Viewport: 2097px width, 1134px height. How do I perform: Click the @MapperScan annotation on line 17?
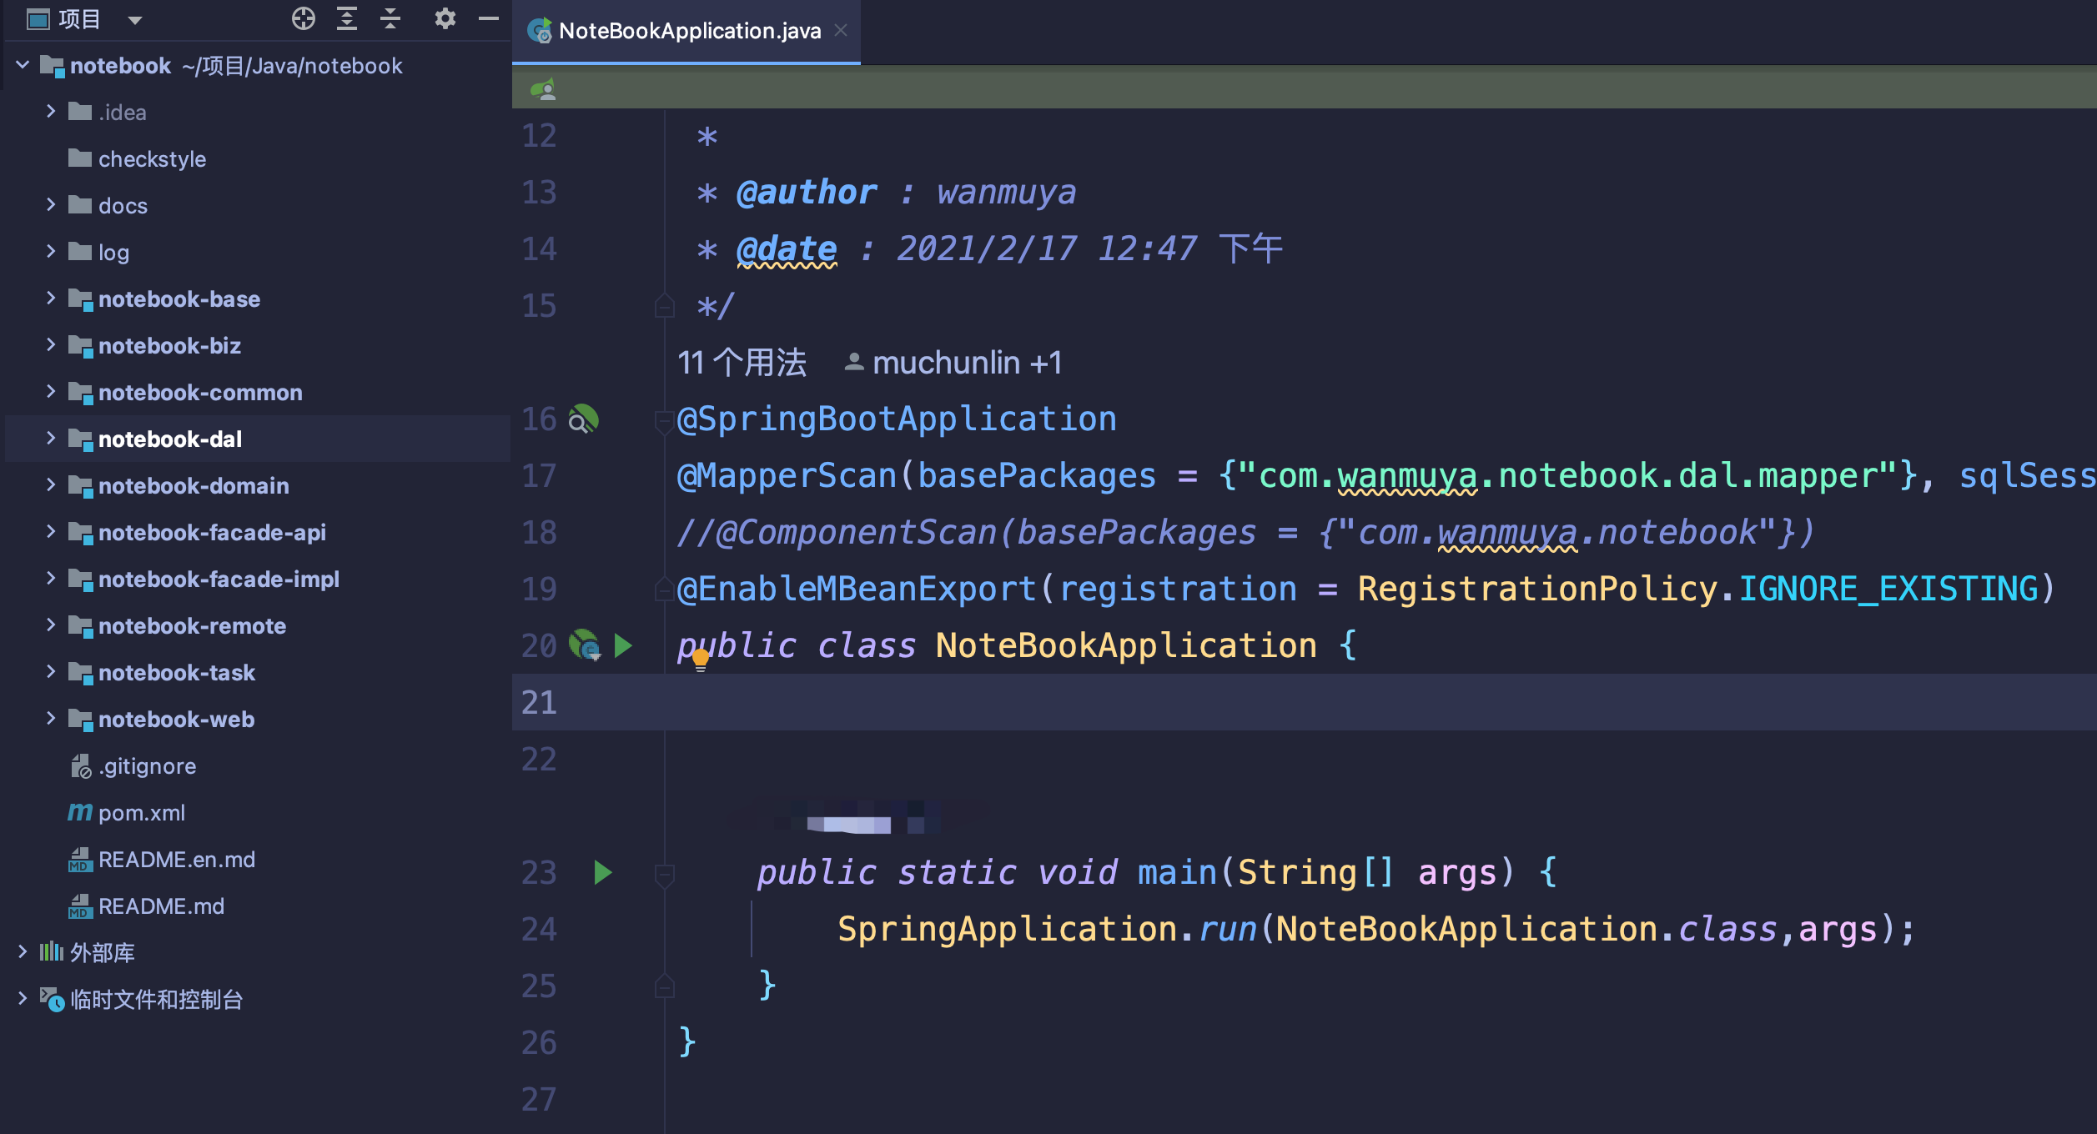[x=787, y=475]
